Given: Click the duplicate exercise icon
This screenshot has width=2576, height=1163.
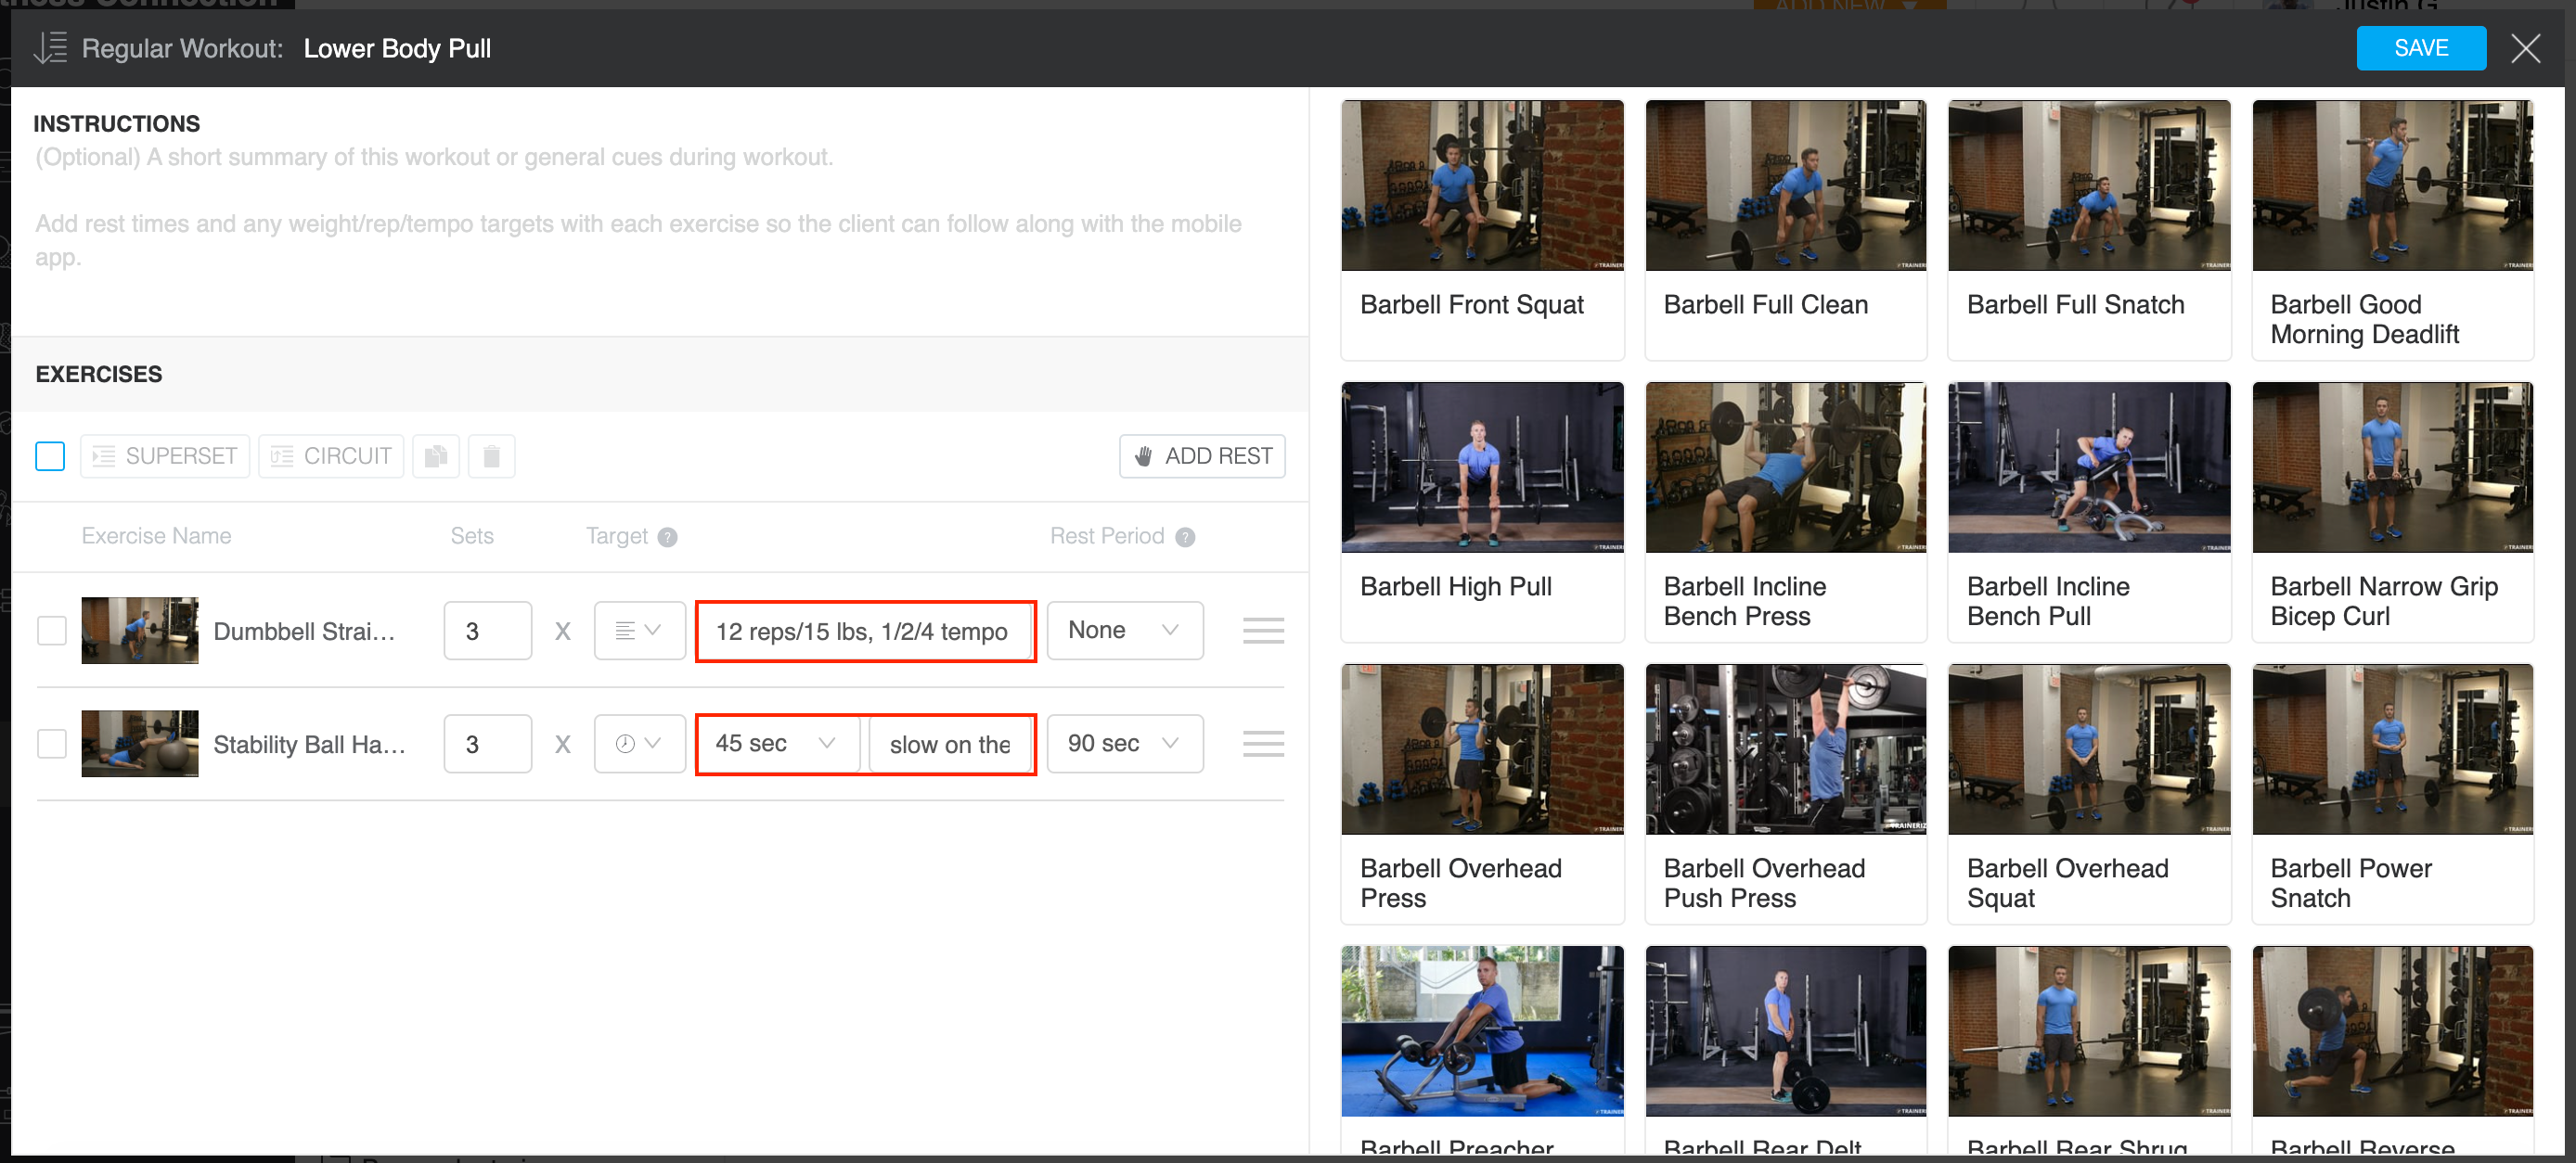Looking at the screenshot, I should [x=435, y=456].
